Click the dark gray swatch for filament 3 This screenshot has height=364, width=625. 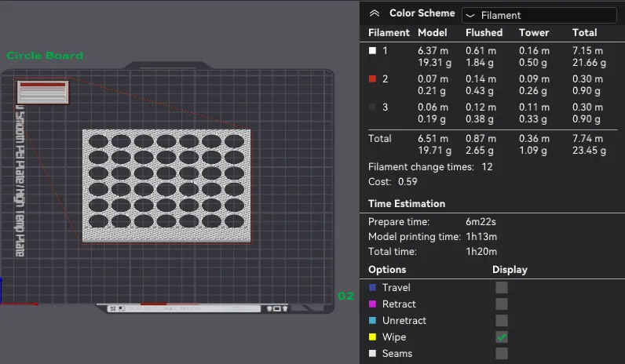coord(372,107)
